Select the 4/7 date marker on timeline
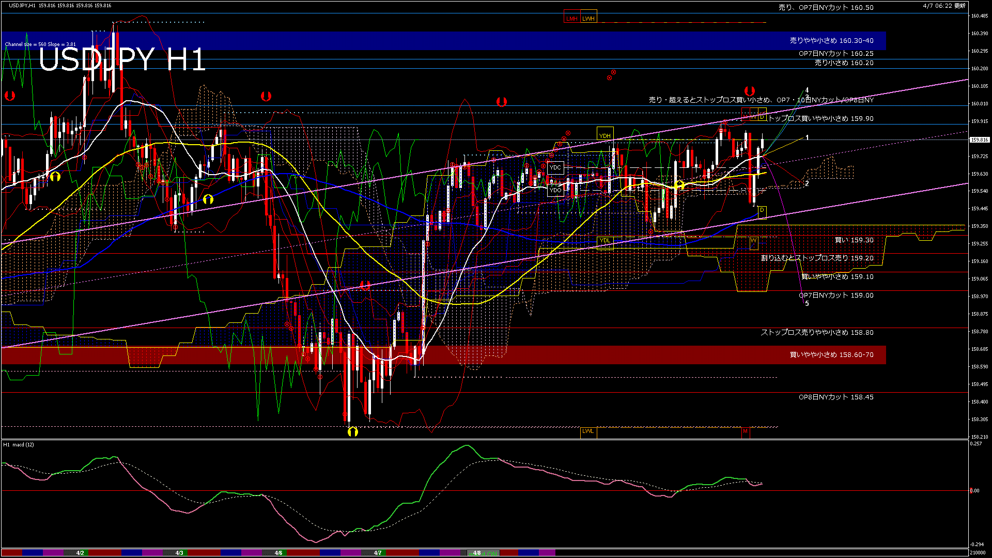Viewport: 992px width, 558px height. tap(378, 553)
